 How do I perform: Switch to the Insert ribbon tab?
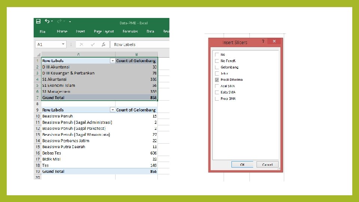80,31
